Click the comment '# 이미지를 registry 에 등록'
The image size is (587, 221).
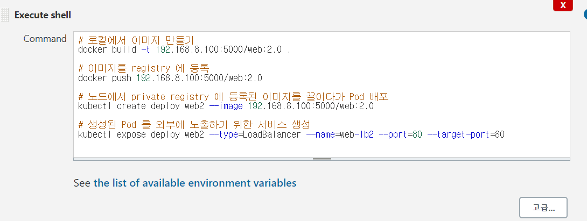143,68
